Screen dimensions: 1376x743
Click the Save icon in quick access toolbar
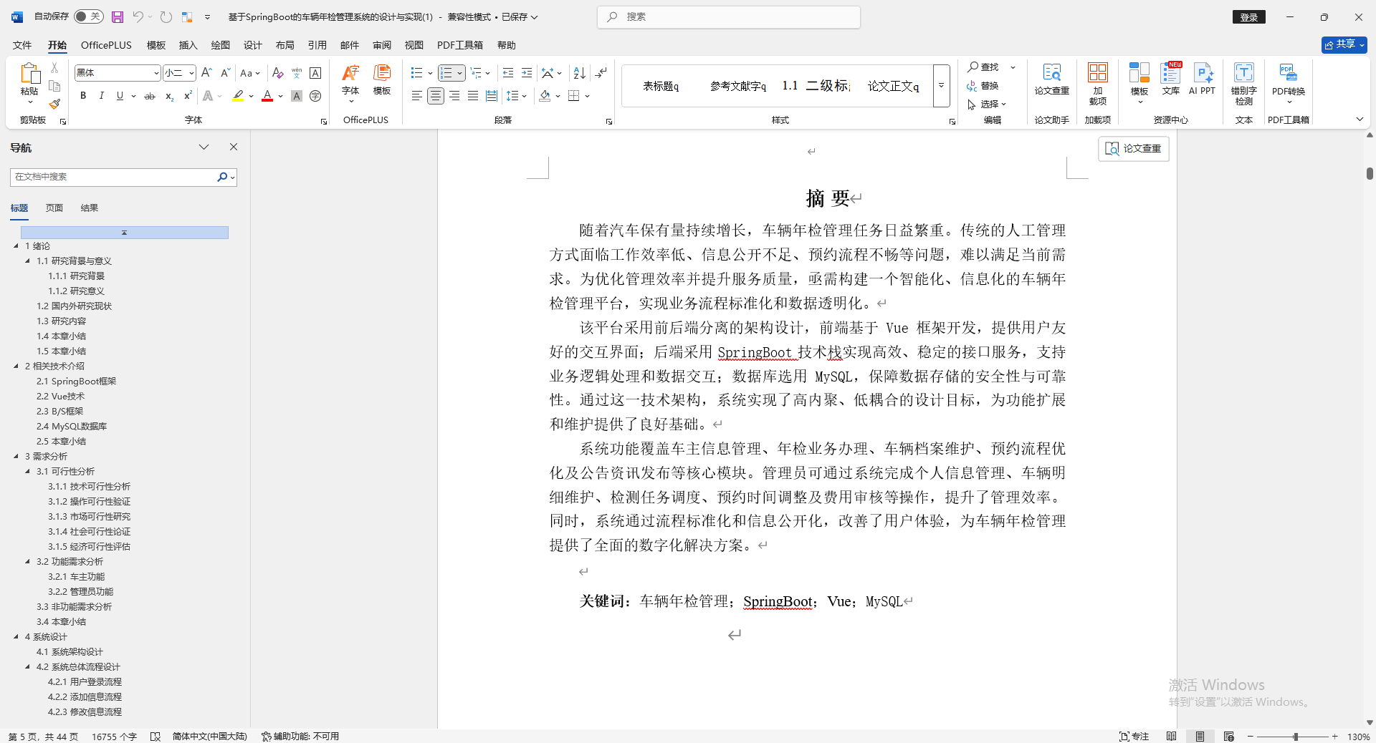[x=117, y=16]
